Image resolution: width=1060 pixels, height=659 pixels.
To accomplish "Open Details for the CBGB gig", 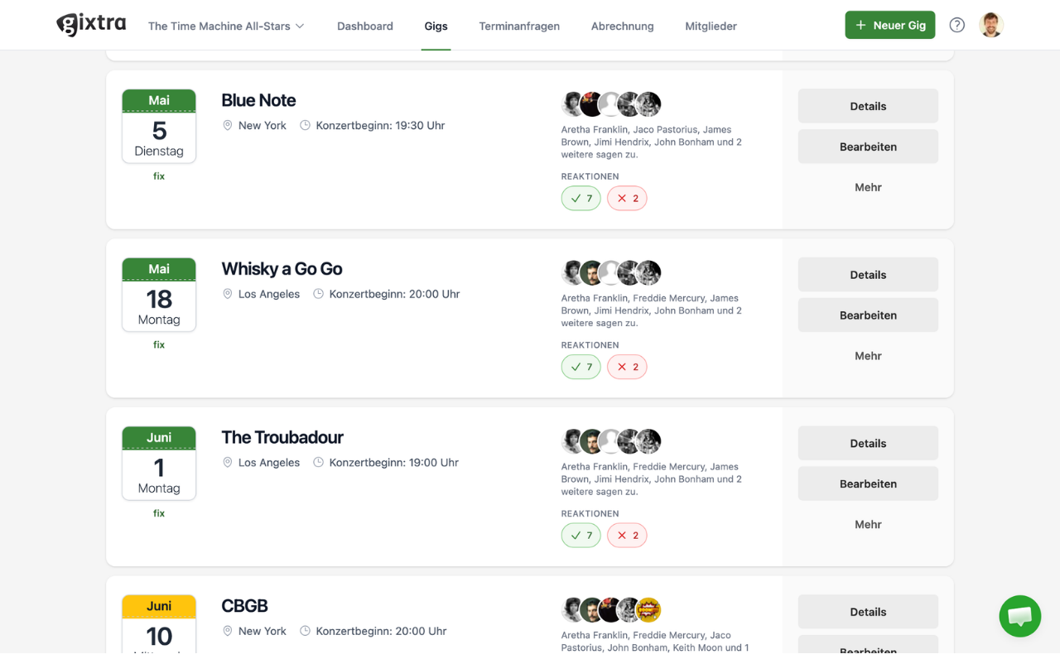I will tap(868, 611).
